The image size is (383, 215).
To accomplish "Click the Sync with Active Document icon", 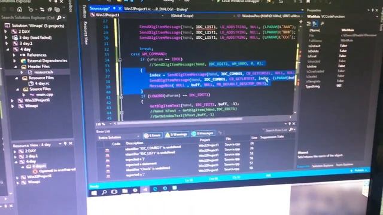I will (x=42, y=10).
